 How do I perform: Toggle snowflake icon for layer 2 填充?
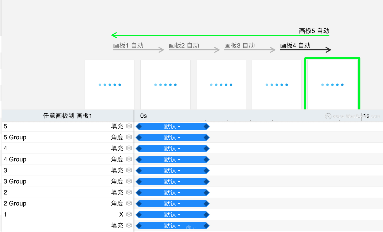tap(129, 192)
